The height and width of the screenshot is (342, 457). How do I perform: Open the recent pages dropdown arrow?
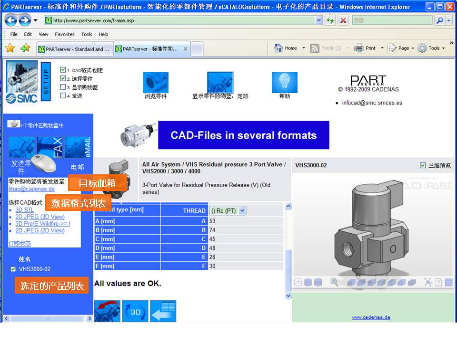point(35,20)
